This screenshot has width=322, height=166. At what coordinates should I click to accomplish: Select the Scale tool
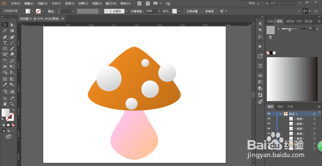12,61
